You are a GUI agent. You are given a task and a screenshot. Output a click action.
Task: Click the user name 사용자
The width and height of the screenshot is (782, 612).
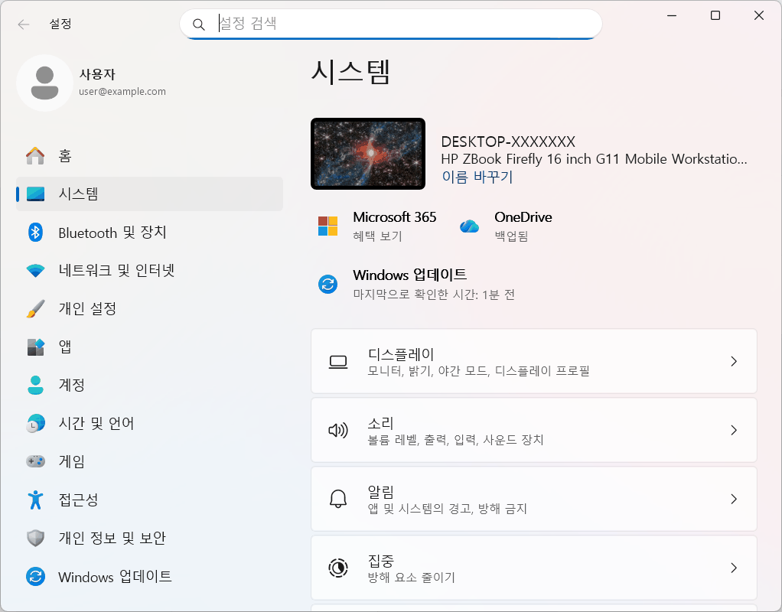click(x=97, y=74)
